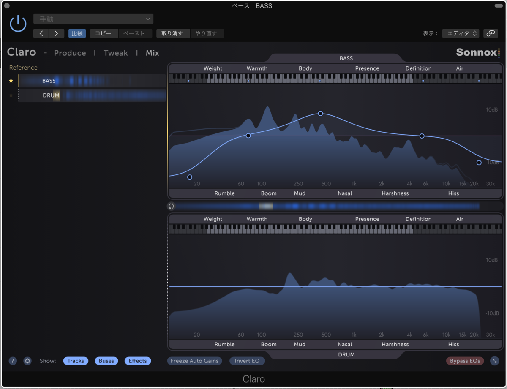Viewport: 507px width, 389px height.
Task: Open the 手動 preset dropdown
Action: (x=93, y=19)
